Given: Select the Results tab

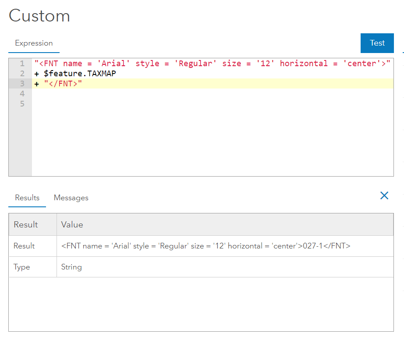Looking at the screenshot, I should [27, 198].
